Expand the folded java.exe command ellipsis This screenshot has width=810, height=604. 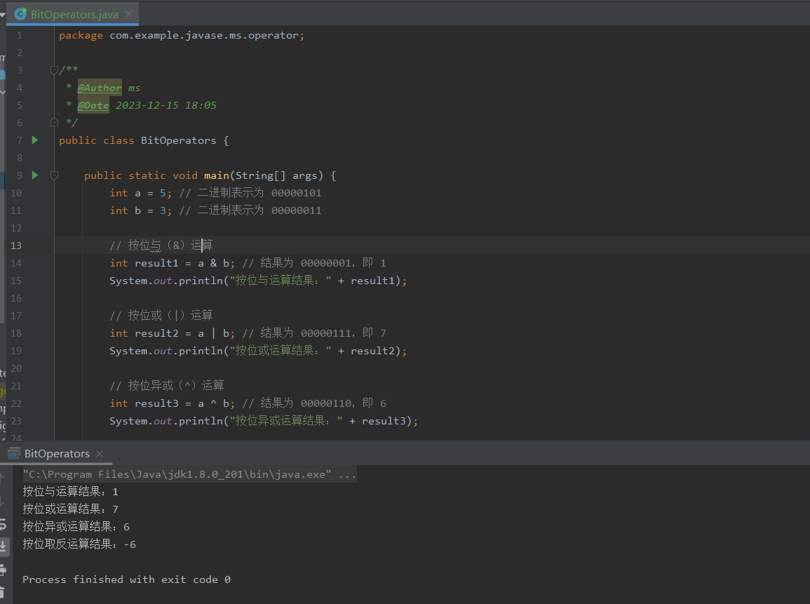click(x=348, y=474)
